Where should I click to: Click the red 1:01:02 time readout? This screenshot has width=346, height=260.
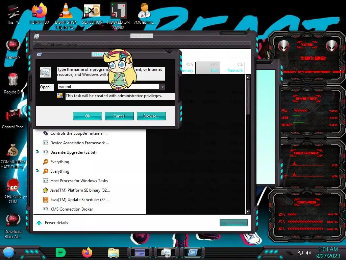point(313,58)
